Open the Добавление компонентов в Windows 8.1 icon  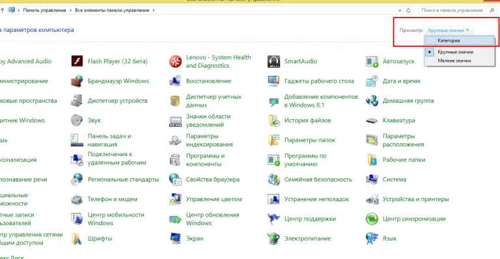click(x=273, y=102)
